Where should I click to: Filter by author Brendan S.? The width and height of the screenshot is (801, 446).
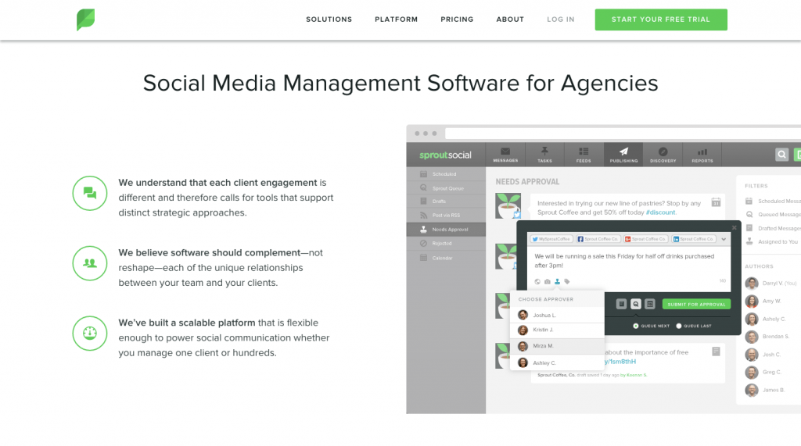767,337
